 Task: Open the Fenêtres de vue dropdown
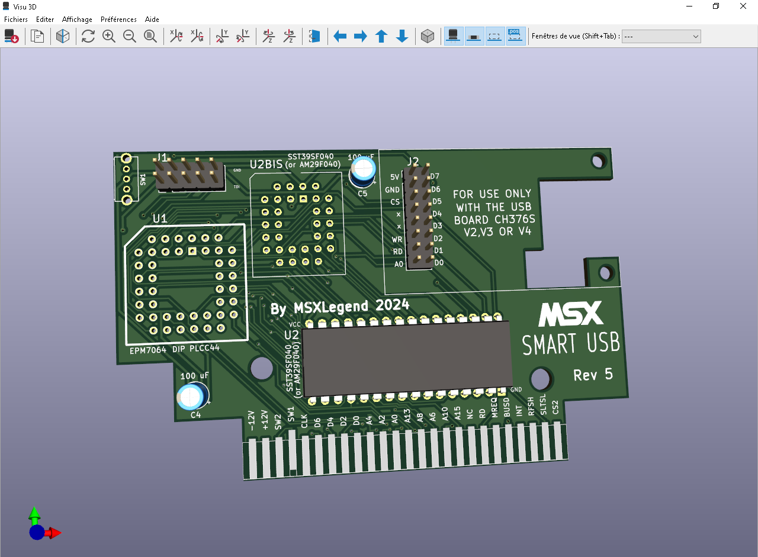click(x=661, y=36)
